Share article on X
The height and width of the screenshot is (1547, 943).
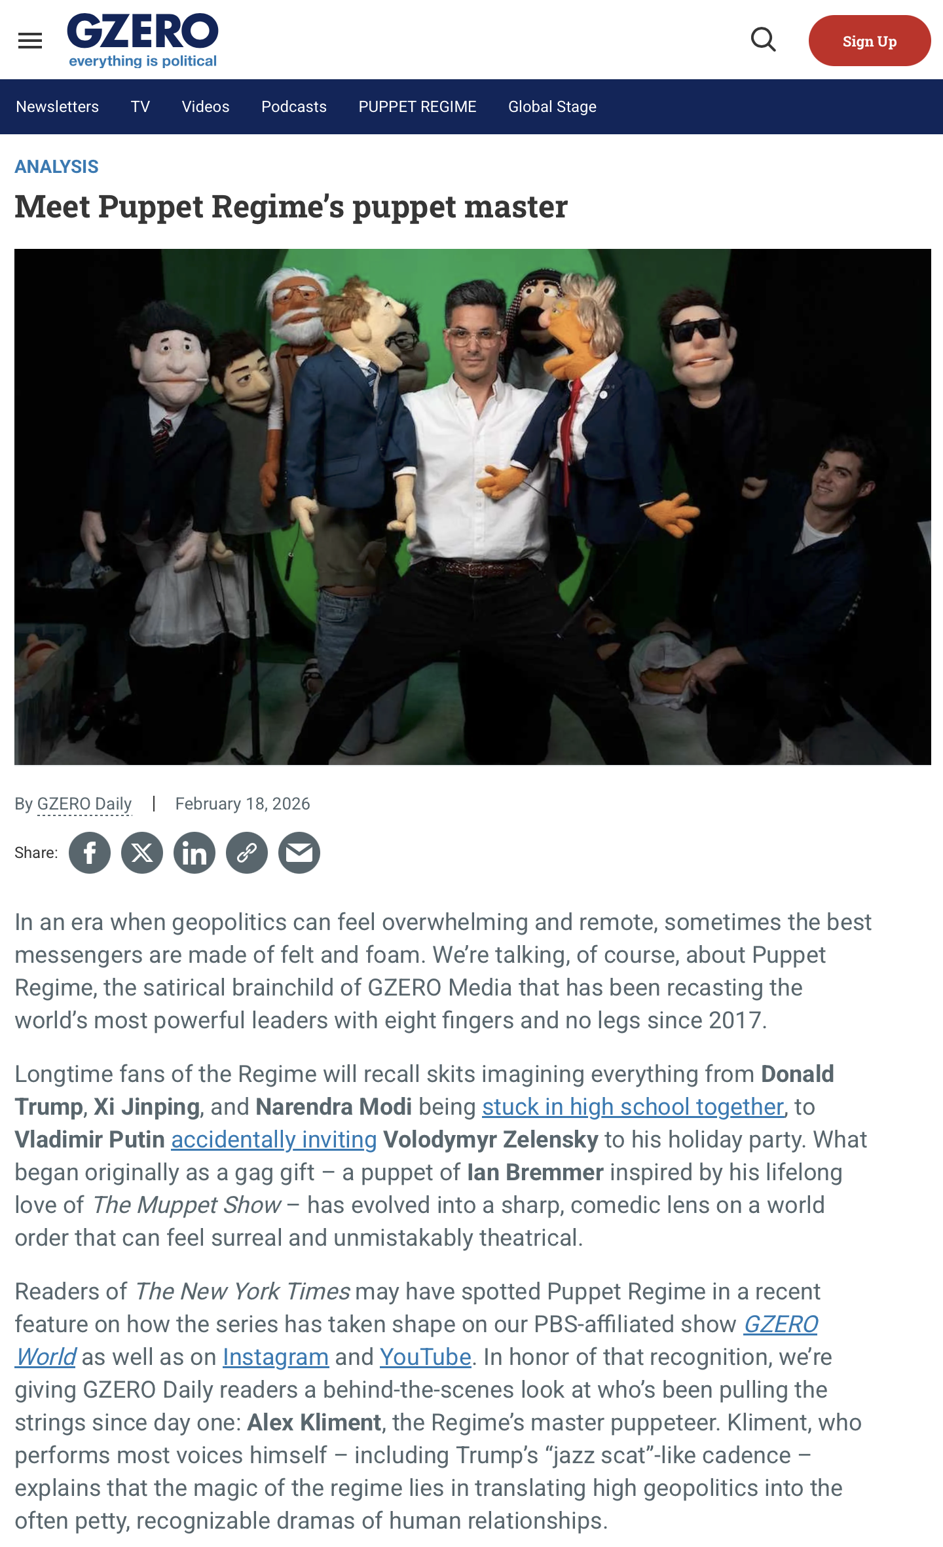tap(142, 853)
